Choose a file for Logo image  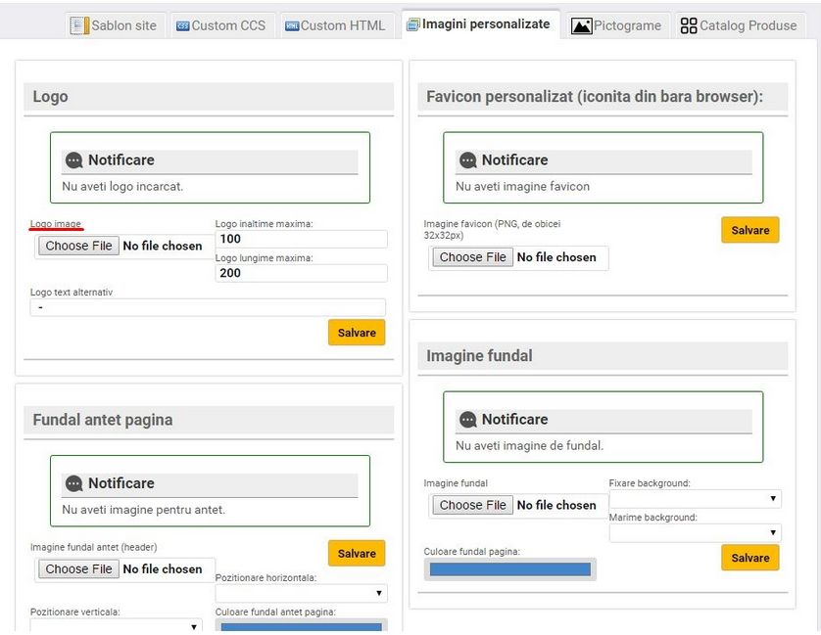click(79, 246)
